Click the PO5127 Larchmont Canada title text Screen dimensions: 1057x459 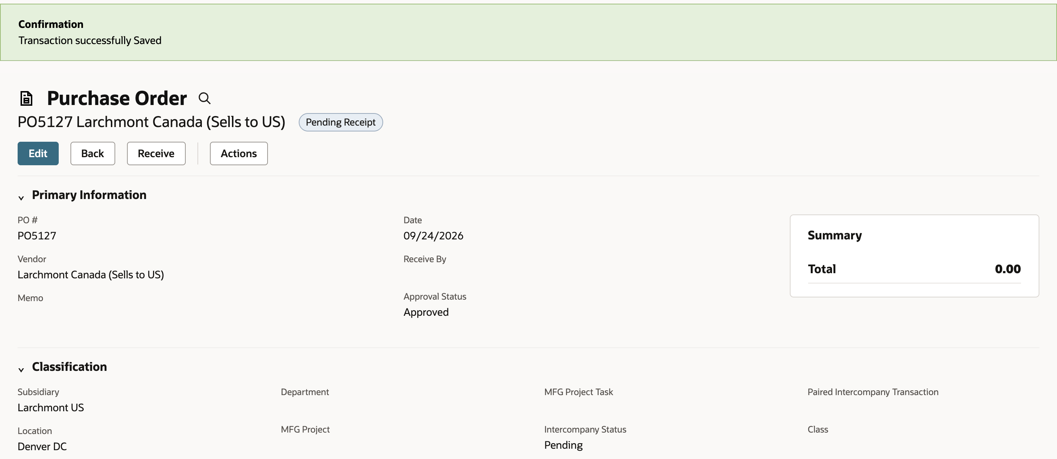(x=152, y=122)
